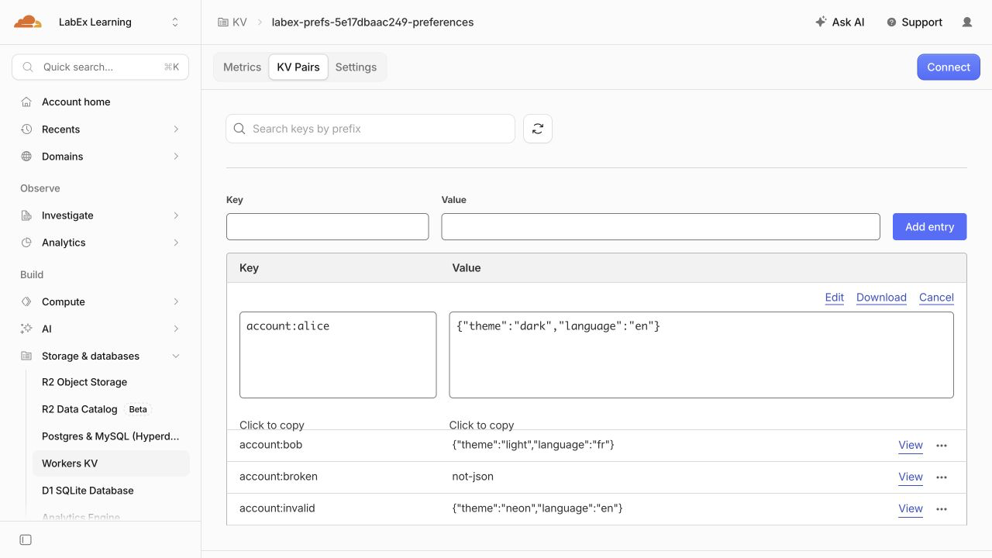The width and height of the screenshot is (992, 558).
Task: Click the Connect button
Action: pyautogui.click(x=949, y=67)
